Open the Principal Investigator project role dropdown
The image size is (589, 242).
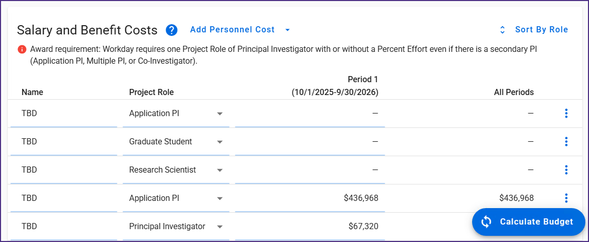[220, 227]
